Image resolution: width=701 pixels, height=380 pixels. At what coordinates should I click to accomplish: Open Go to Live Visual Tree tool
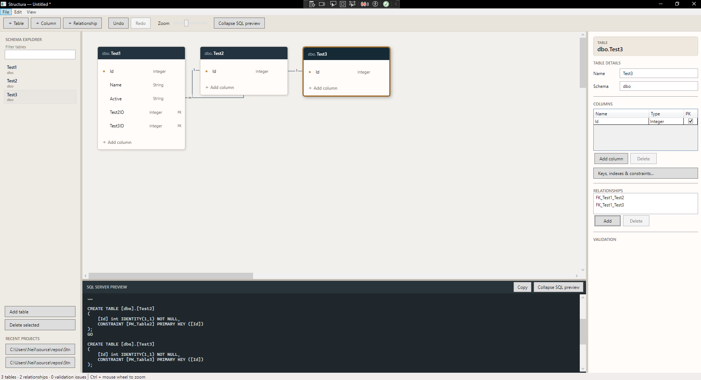coord(312,4)
